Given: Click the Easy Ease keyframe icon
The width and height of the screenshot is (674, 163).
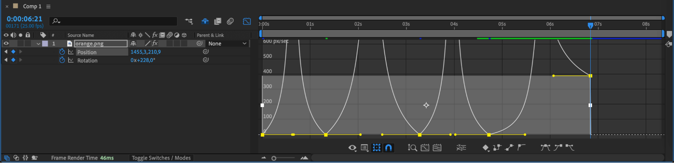Looking at the screenshot, I should tap(545, 147).
